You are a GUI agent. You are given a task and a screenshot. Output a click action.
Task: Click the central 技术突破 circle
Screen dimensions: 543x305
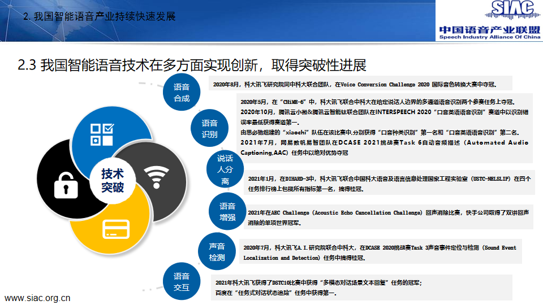(113, 180)
